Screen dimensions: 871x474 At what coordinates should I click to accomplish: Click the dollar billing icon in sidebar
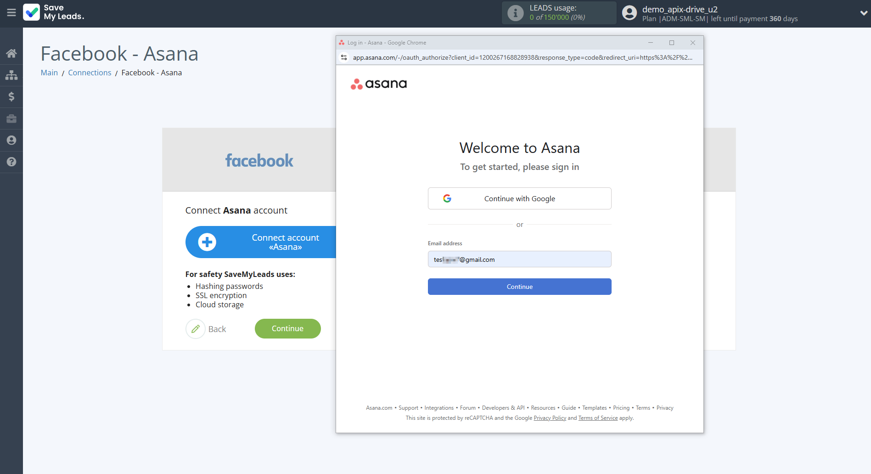click(x=11, y=97)
